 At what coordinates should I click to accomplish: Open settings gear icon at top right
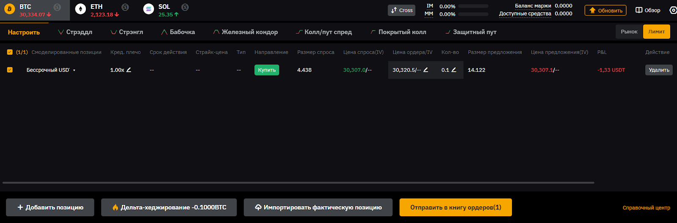tap(673, 10)
